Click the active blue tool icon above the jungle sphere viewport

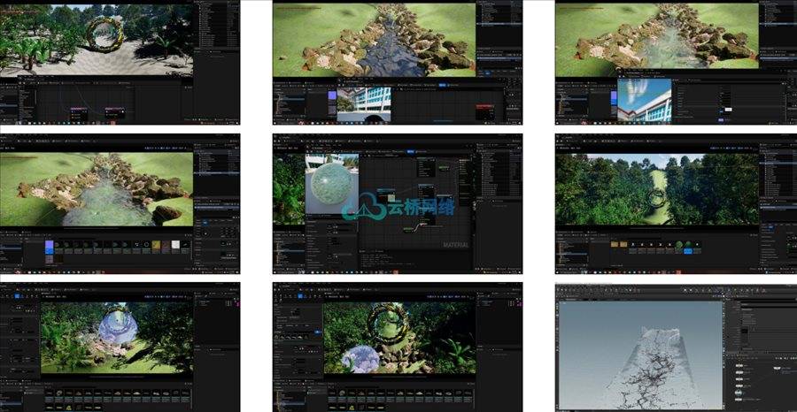click(17, 296)
